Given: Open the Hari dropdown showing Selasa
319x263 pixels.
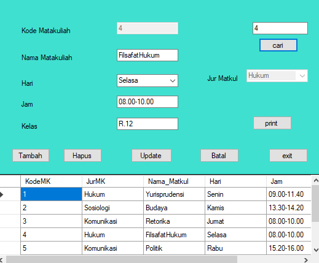Looking at the screenshot, I should [x=148, y=80].
